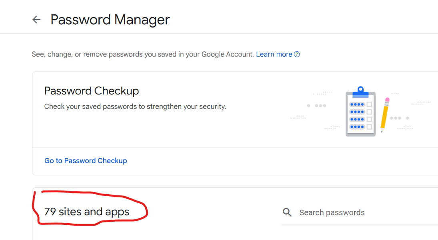Viewport: 438px width, 240px height.
Task: Focus the Search passwords field
Action: [x=360, y=212]
